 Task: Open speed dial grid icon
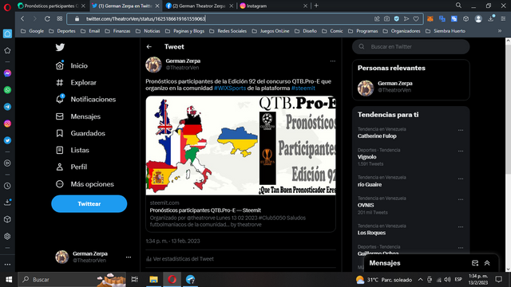(60, 19)
